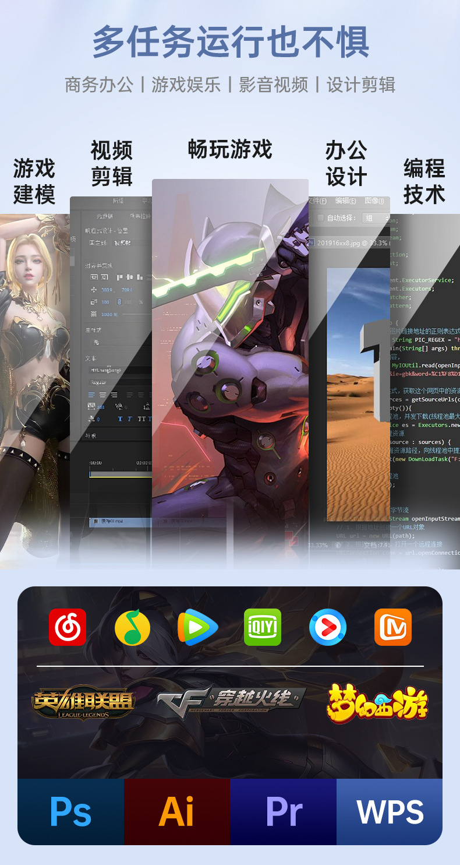
Task: Open the QQ Music yellow note icon
Action: pyautogui.click(x=132, y=627)
